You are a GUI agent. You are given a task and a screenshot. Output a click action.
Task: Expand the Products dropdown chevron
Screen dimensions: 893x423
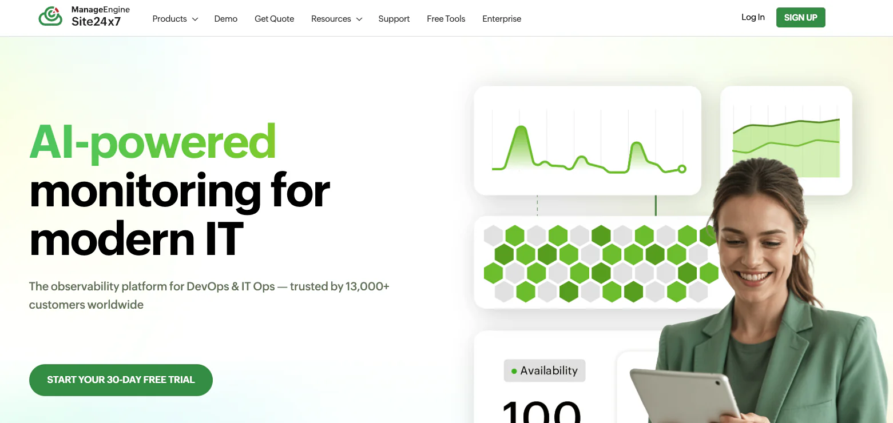pos(195,19)
